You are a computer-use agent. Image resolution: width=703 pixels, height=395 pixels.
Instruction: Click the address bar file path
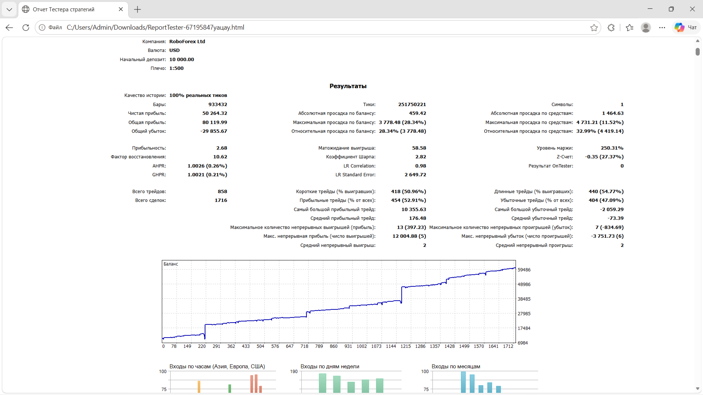(155, 27)
